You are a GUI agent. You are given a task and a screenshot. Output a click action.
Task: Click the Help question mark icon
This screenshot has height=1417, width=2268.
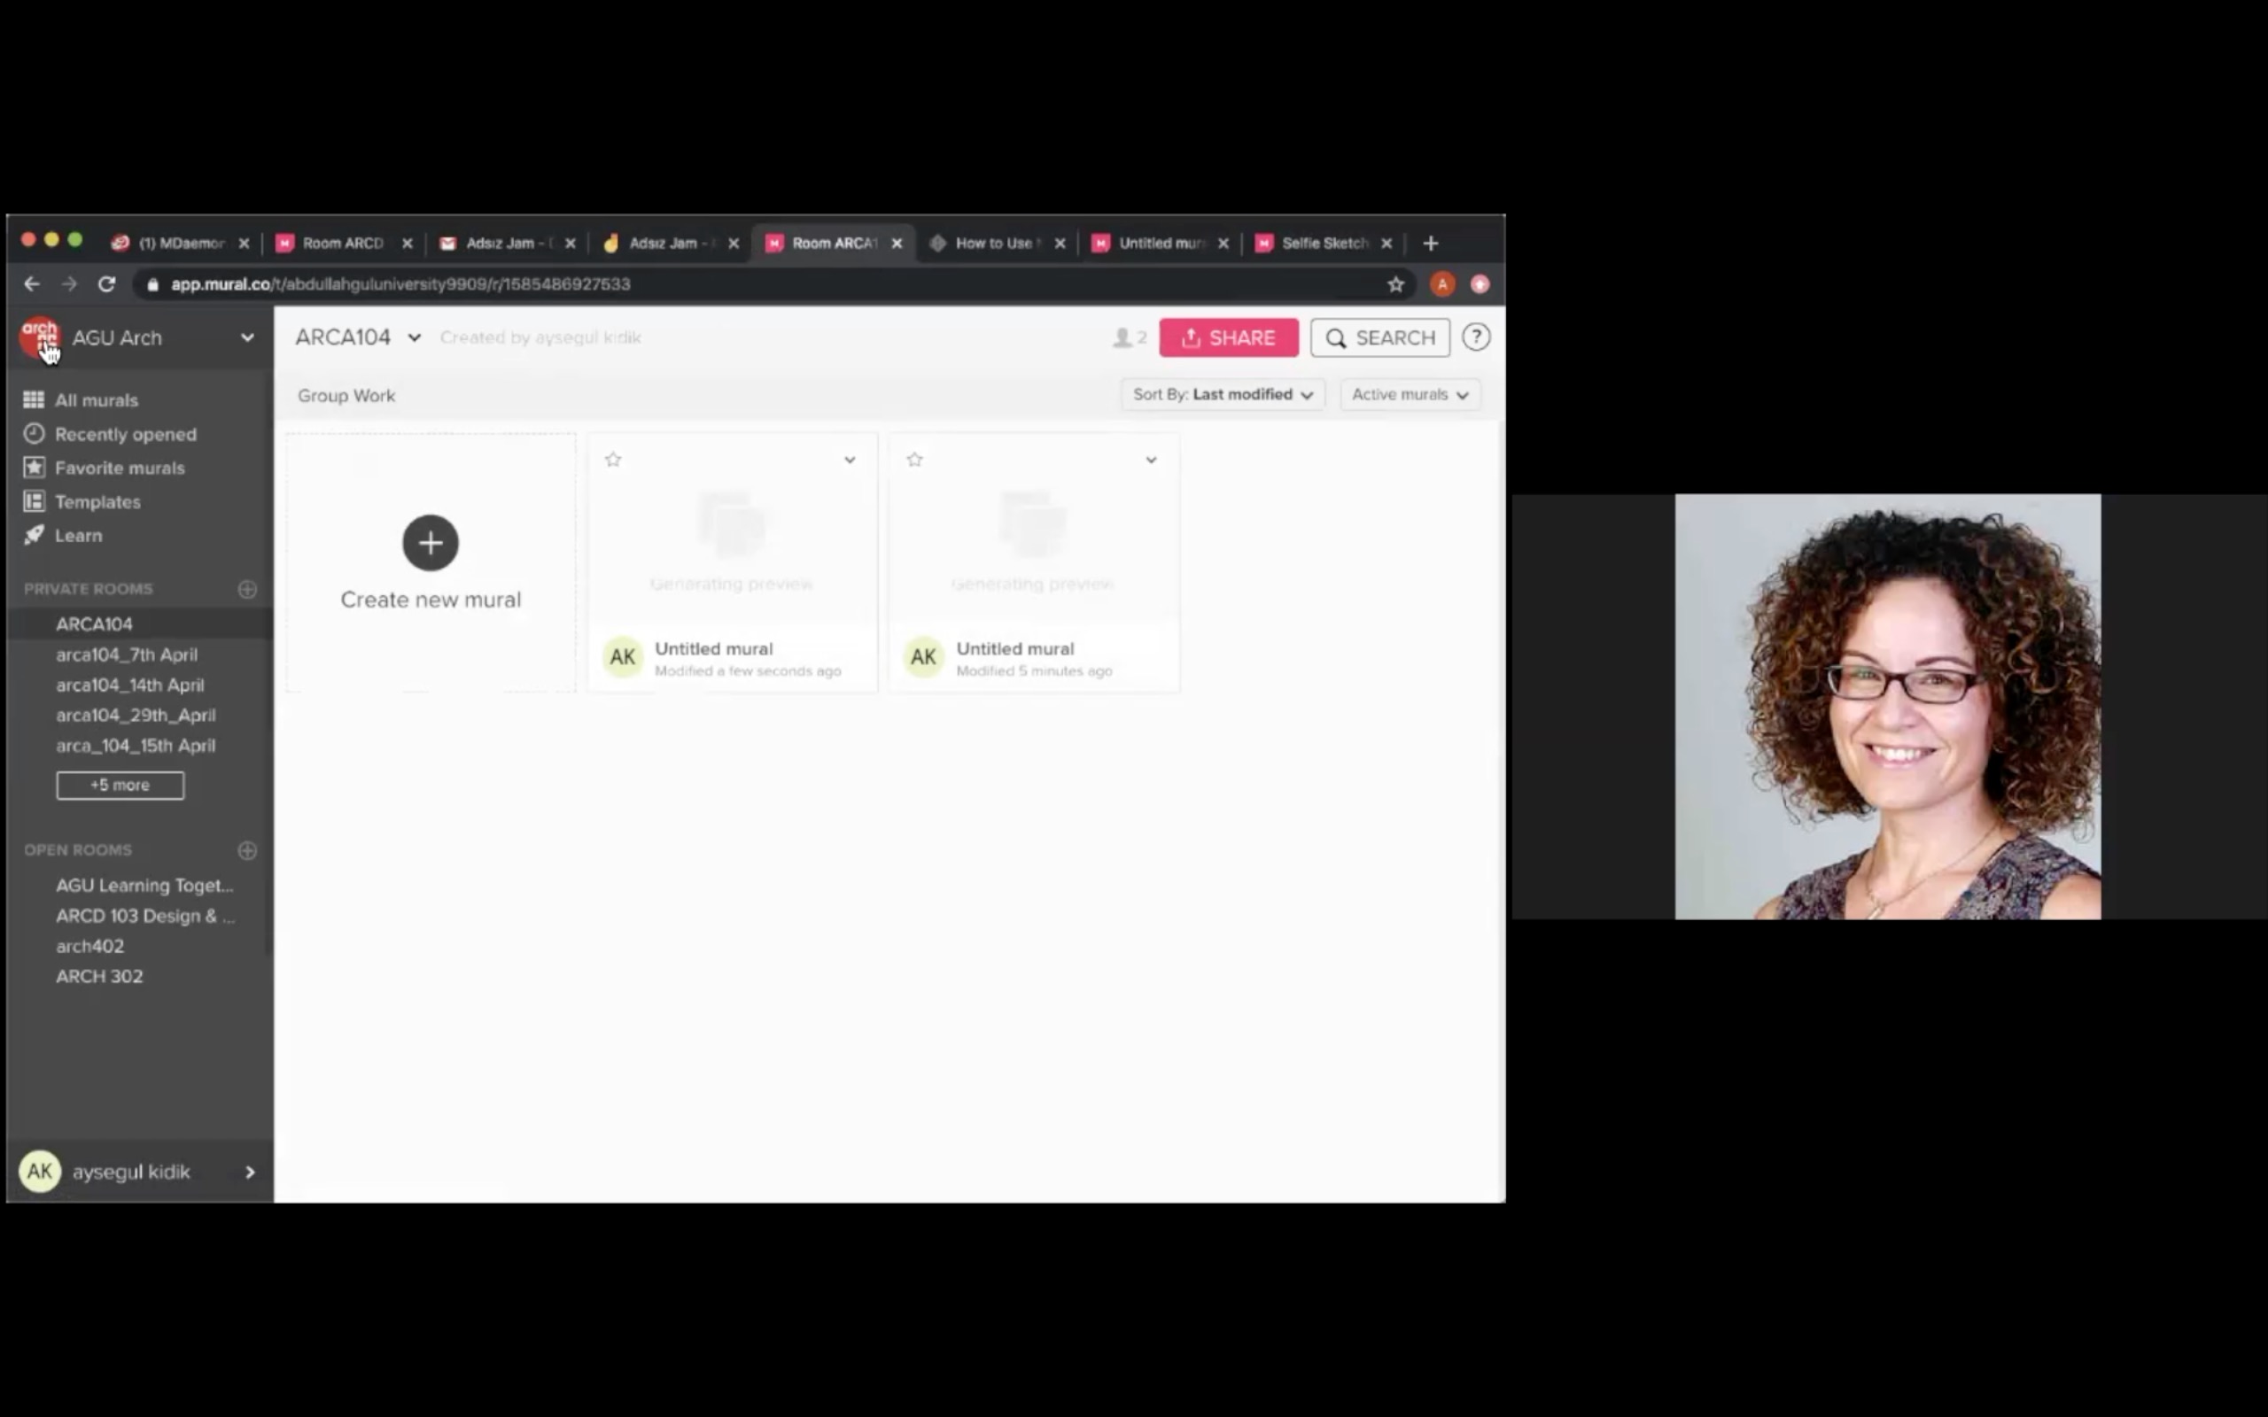[x=1476, y=337]
